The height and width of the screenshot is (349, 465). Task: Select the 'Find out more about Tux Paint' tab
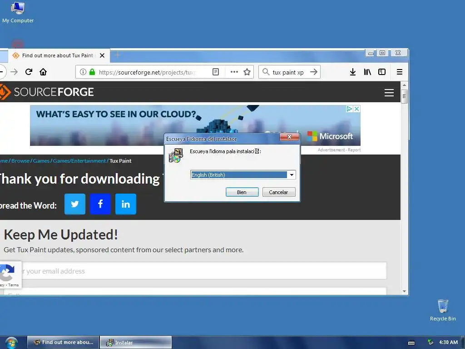(x=58, y=55)
